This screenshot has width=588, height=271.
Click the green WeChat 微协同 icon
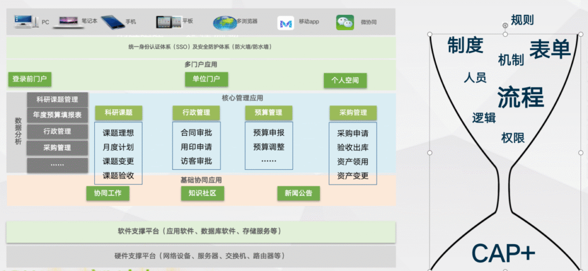344,22
